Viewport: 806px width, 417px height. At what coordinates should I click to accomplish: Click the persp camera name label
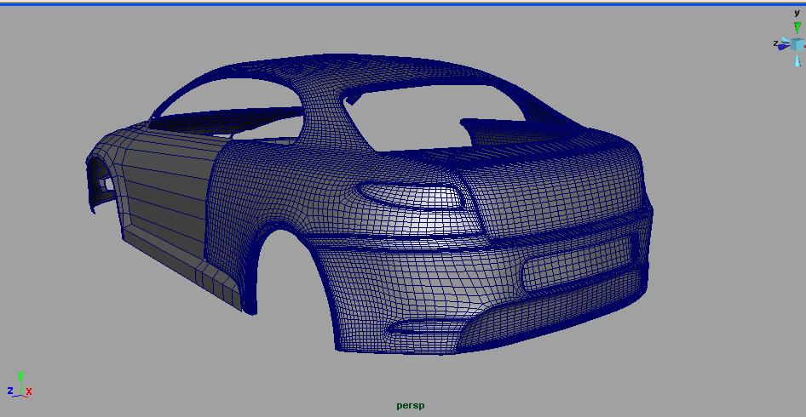tap(410, 405)
